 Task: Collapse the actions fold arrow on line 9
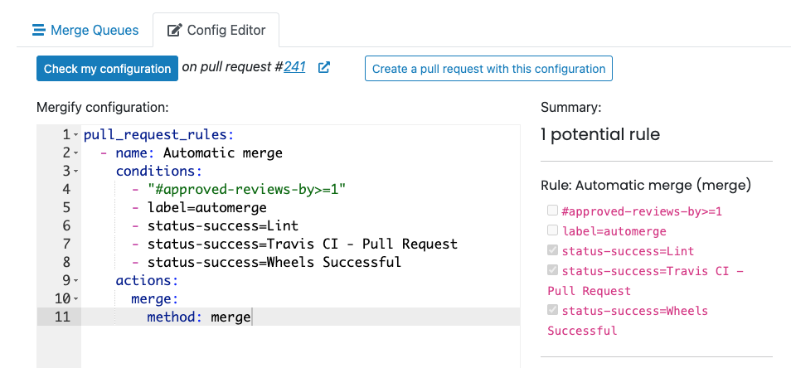[x=76, y=280]
